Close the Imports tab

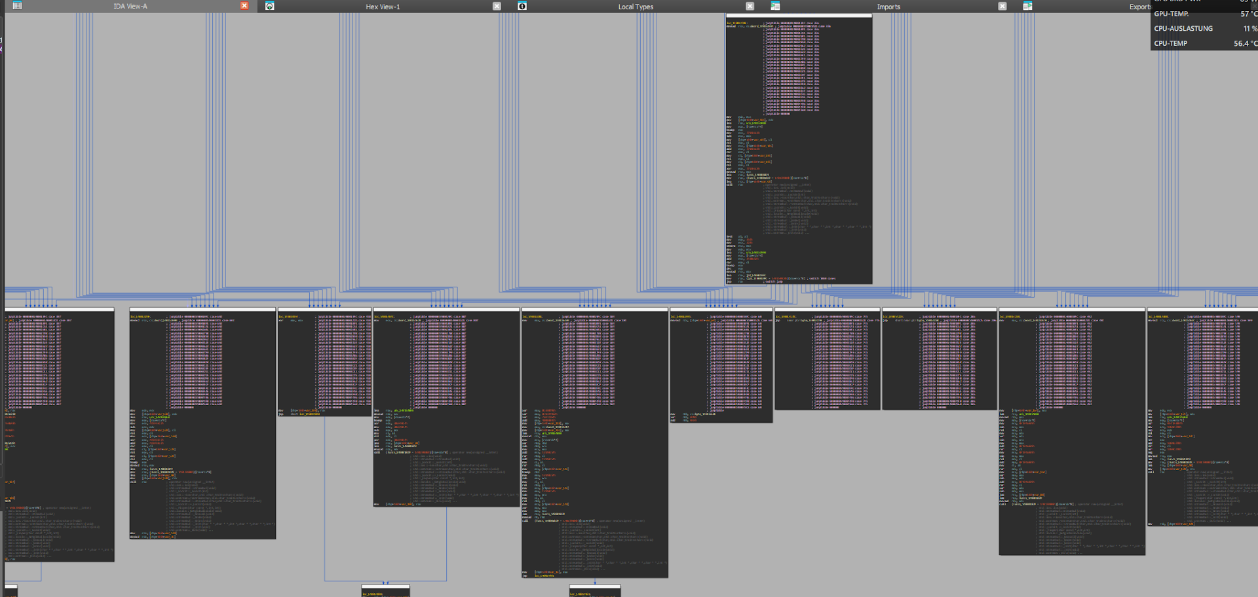coord(1002,6)
